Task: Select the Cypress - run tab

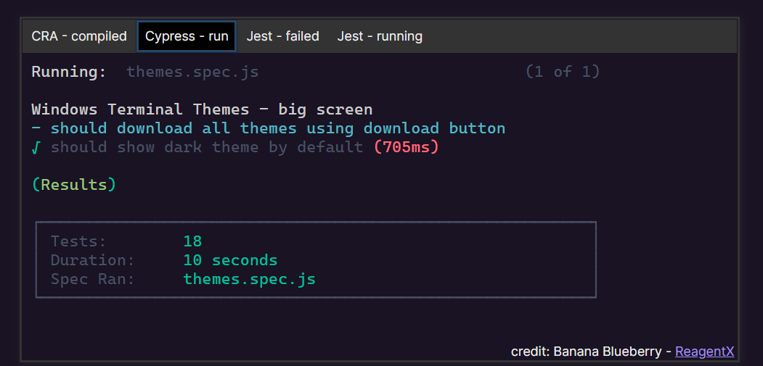Action: pyautogui.click(x=187, y=36)
